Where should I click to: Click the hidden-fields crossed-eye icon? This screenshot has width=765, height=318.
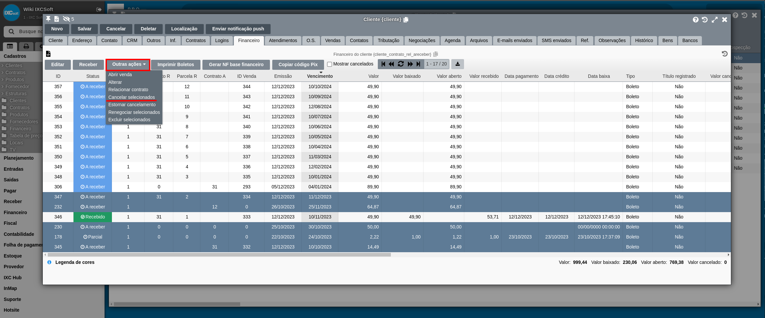[x=66, y=19]
